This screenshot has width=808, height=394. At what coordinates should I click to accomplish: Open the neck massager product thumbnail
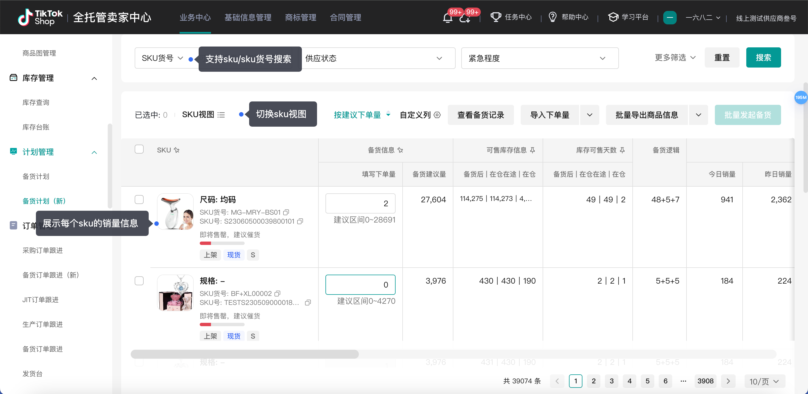[x=175, y=212]
